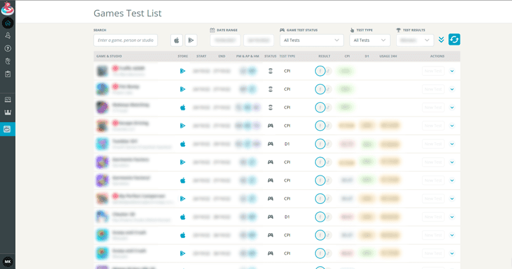Screen dimensions: 512x269
Task: Click the third row's hourglass status icon
Action: (x=270, y=108)
